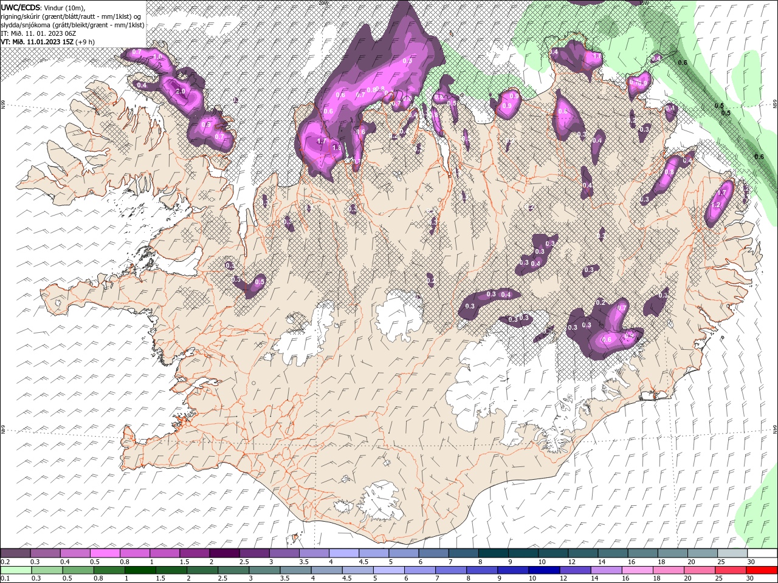This screenshot has height=583, width=778.
Task: Click the 0.2 label under the legend
Action: tap(5, 562)
